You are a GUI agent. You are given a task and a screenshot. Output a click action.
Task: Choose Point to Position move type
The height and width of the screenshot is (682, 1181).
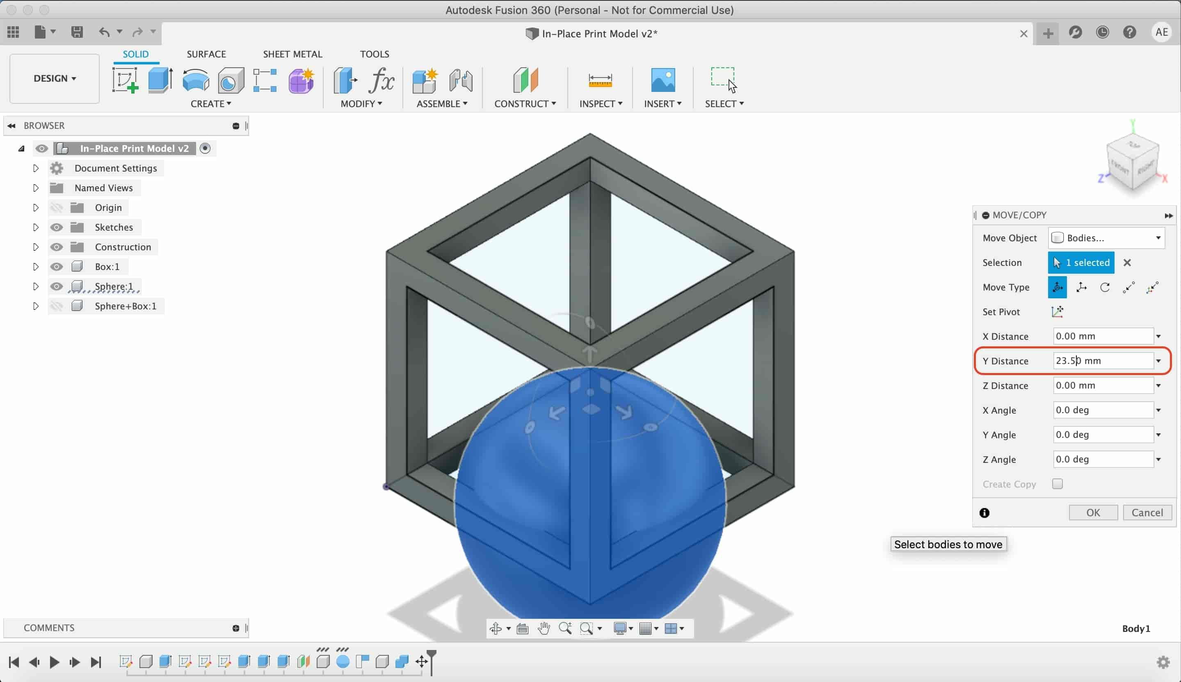pos(1152,287)
